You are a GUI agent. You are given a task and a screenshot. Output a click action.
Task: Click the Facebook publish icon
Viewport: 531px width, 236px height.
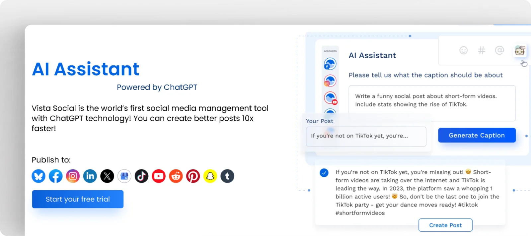(56, 176)
